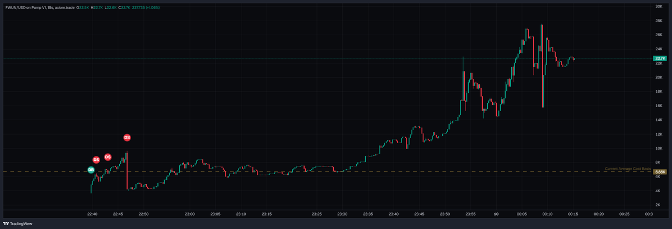
Task: Click the 23:40 time axis label
Action: pos(394,214)
